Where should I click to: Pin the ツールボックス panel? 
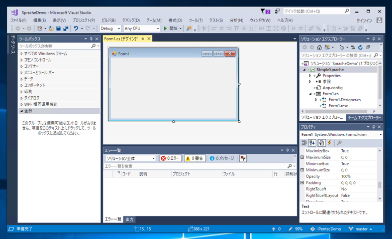click(x=91, y=39)
